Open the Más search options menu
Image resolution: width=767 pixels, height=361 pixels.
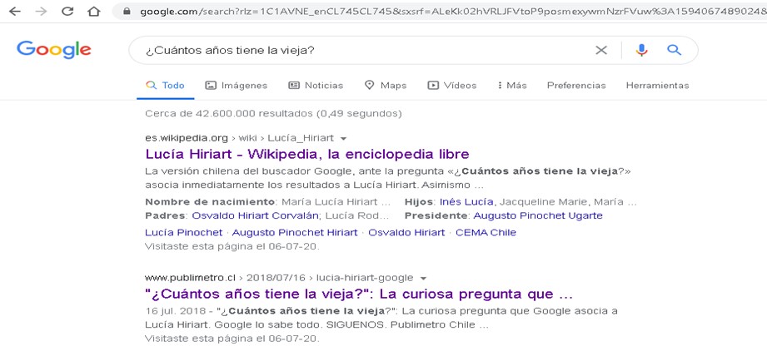click(511, 85)
